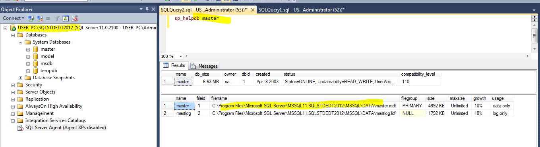540x147 pixels.
Task: Toggle the Object Explorer auto-hide pin
Action: [147, 9]
